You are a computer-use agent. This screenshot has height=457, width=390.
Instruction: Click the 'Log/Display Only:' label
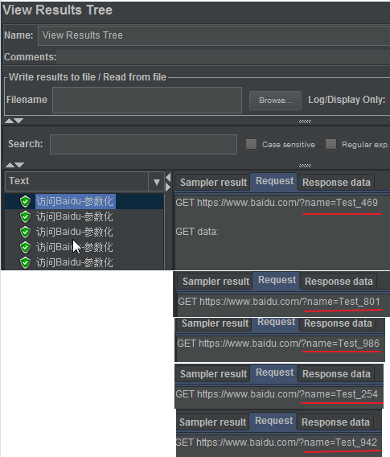click(x=347, y=100)
